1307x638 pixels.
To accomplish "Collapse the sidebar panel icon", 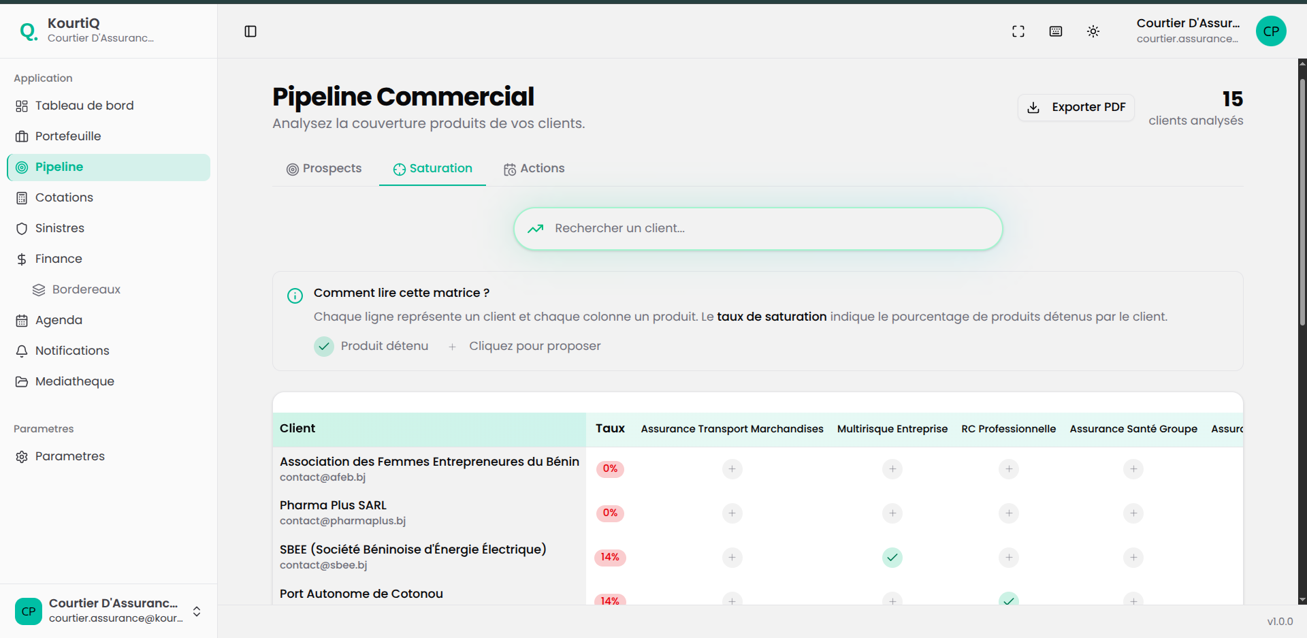I will (x=251, y=31).
